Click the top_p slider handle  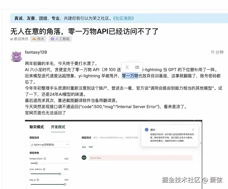pyautogui.click(x=65, y=184)
